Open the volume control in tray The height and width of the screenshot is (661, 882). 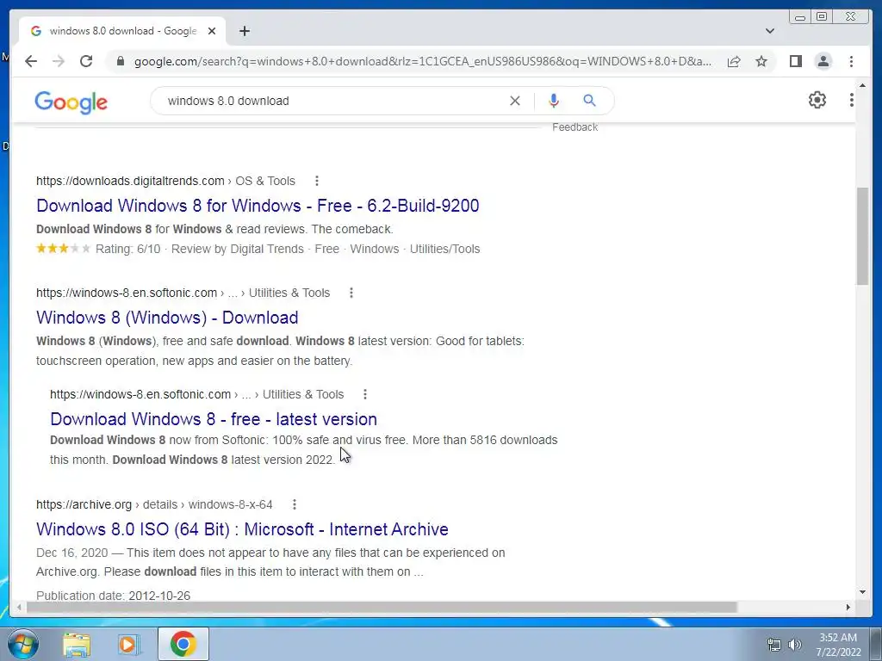(x=795, y=645)
